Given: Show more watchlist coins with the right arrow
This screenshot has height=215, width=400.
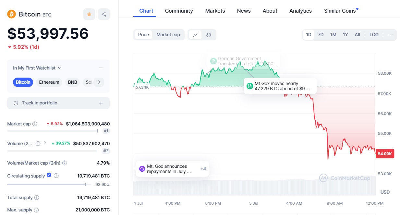Looking at the screenshot, I should [x=99, y=82].
